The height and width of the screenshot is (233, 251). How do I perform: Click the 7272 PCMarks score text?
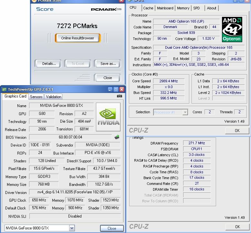coord(77,26)
